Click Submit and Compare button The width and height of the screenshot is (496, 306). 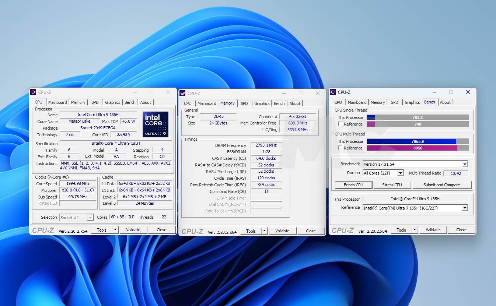coord(442,185)
